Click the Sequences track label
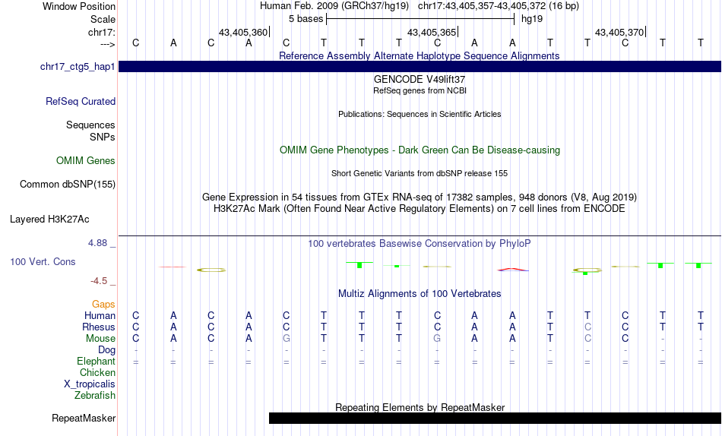The width and height of the screenshot is (722, 436). (x=90, y=125)
